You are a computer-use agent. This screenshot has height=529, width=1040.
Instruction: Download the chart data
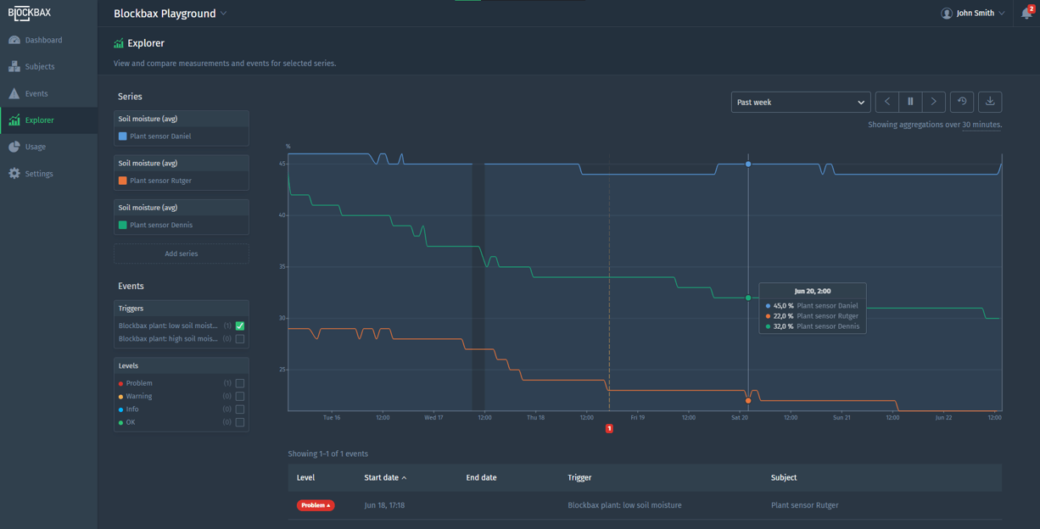(990, 101)
